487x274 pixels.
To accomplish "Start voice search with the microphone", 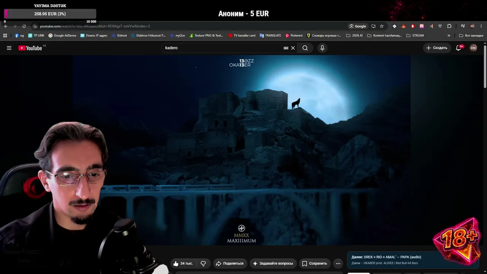I will coord(322,48).
